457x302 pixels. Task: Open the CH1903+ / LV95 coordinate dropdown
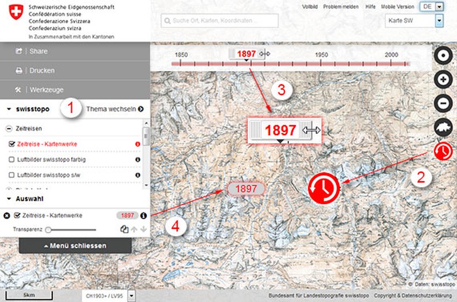(x=108, y=296)
